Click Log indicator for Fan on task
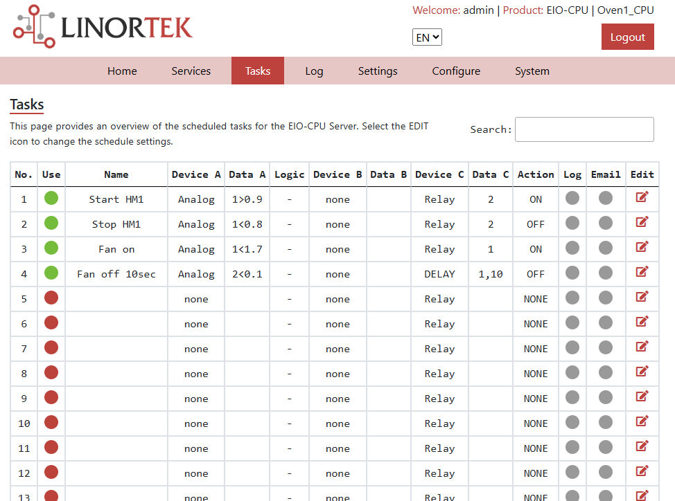This screenshot has width=675, height=501. click(x=572, y=248)
